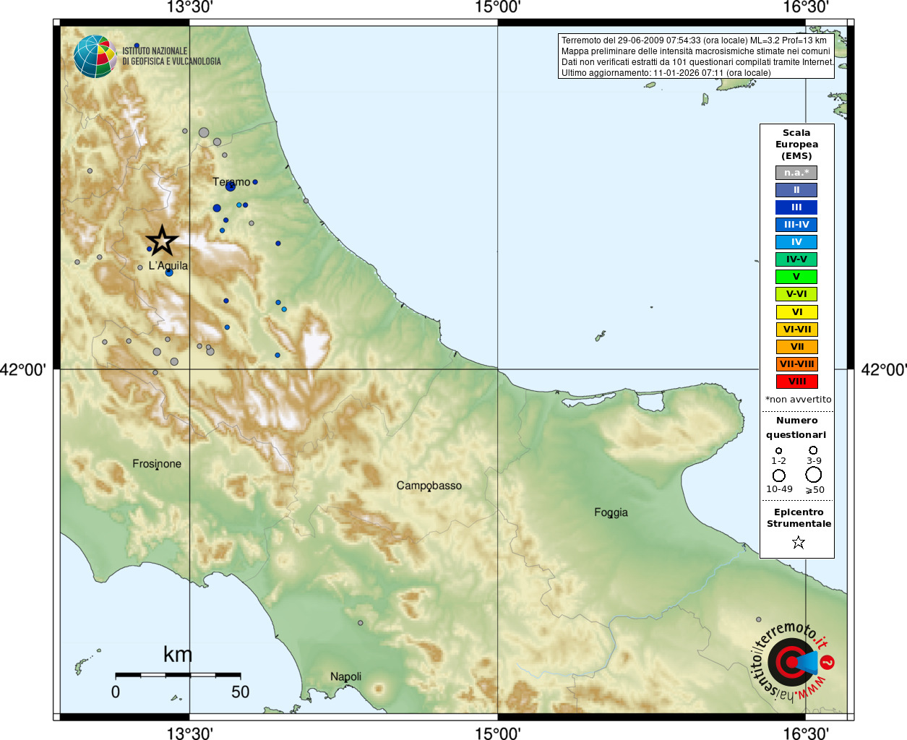Viewport: 907px width, 740px height.
Task: Select the VI-VII intensity legend swatch
Action: pos(796,330)
